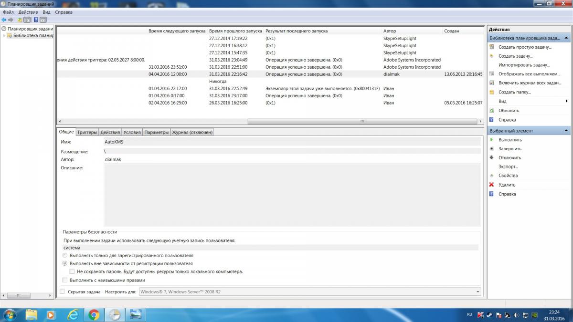Expand Библиотека планировщика tree node
The image size is (573, 322).
point(4,36)
